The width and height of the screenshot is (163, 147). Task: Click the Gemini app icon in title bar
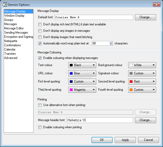point(5,5)
